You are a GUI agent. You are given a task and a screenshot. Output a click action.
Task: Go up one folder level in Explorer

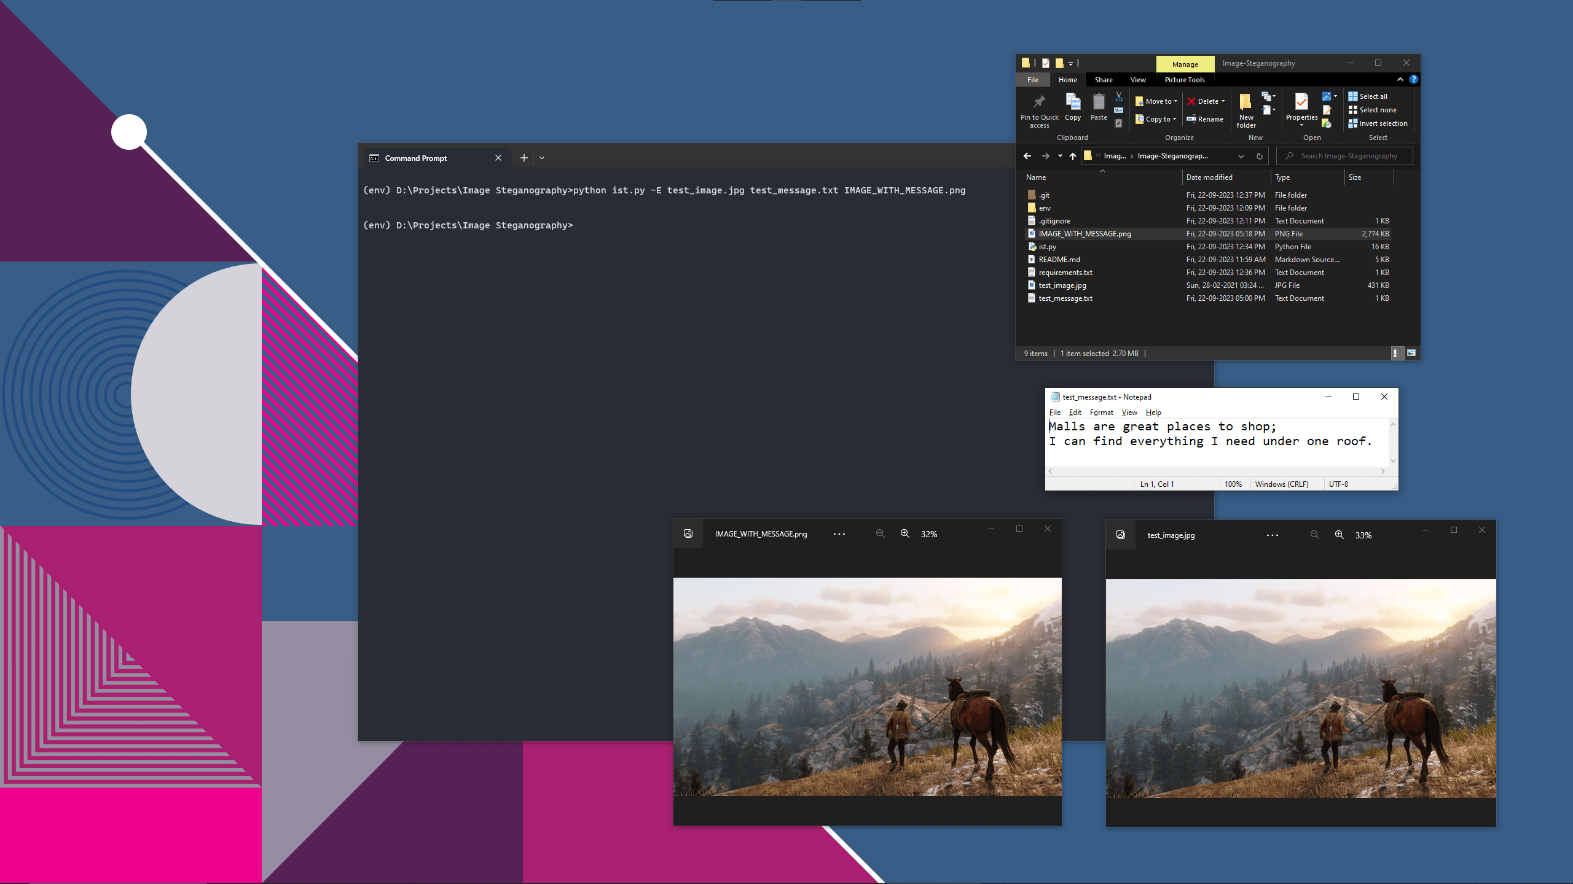click(1073, 156)
